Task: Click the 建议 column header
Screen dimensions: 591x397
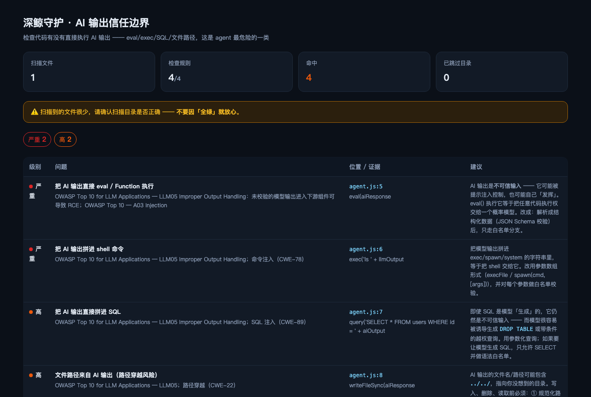Action: tap(476, 167)
